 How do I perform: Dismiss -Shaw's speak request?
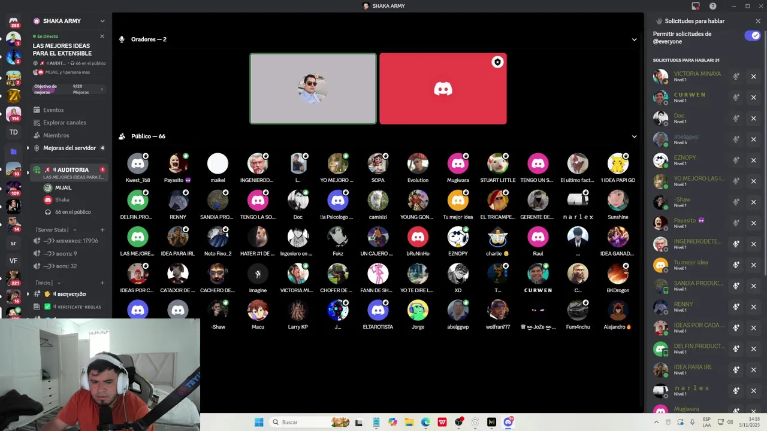pyautogui.click(x=754, y=202)
